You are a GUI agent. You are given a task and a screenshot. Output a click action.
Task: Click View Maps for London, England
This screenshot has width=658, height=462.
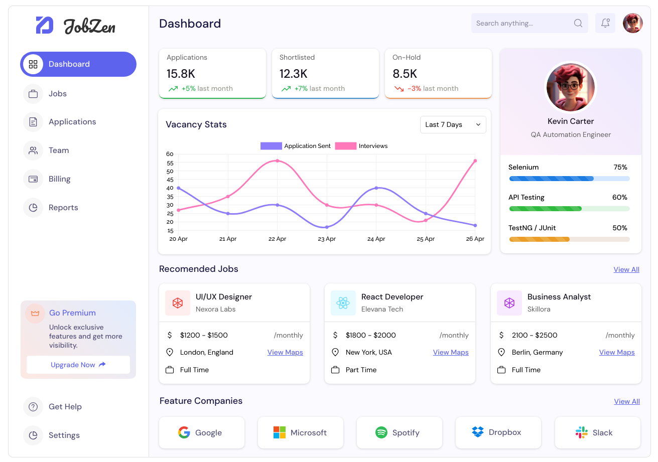pos(285,352)
